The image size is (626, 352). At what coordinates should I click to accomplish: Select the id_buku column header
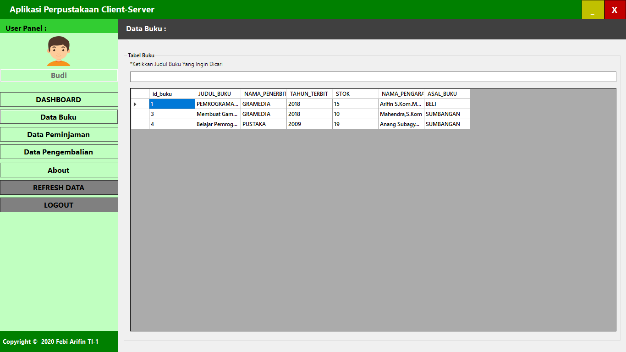click(x=171, y=93)
